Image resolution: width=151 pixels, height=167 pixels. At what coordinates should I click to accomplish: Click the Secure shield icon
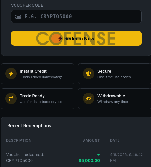click(89, 74)
